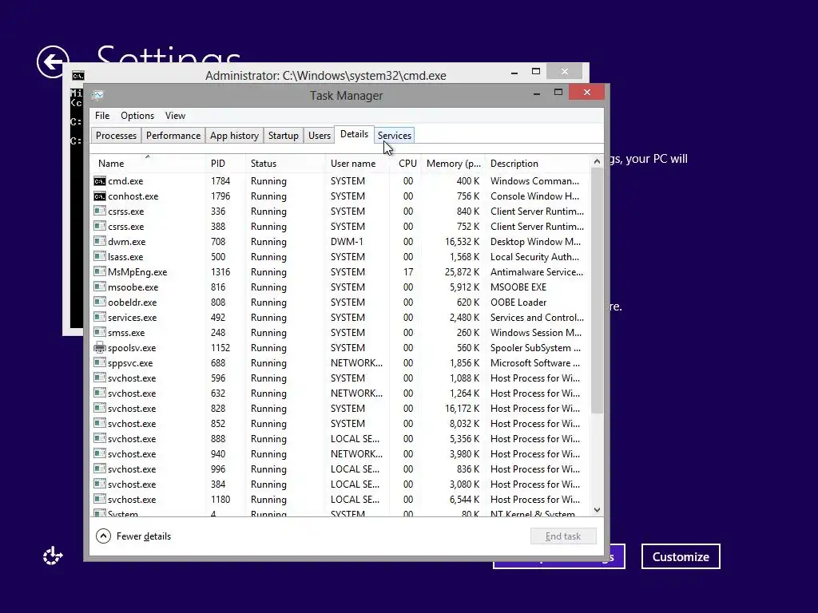Sort by the User name column header

(x=358, y=163)
